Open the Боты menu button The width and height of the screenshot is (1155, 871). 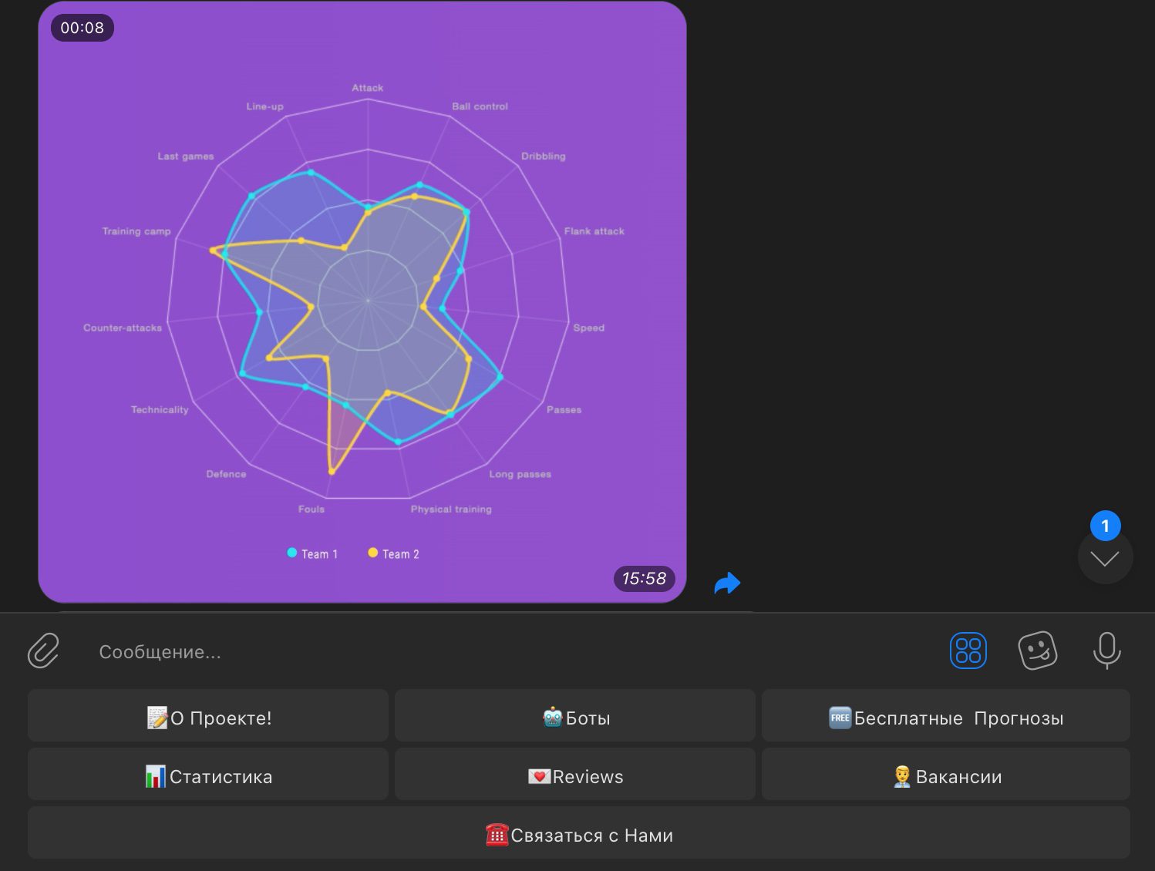point(575,718)
